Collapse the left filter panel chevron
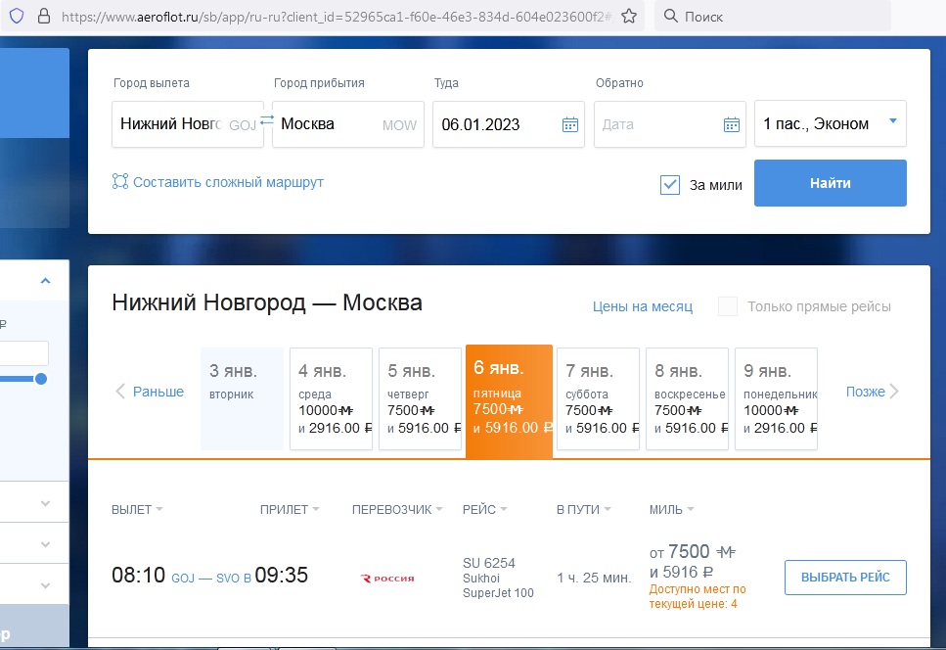This screenshot has width=946, height=650. [45, 281]
